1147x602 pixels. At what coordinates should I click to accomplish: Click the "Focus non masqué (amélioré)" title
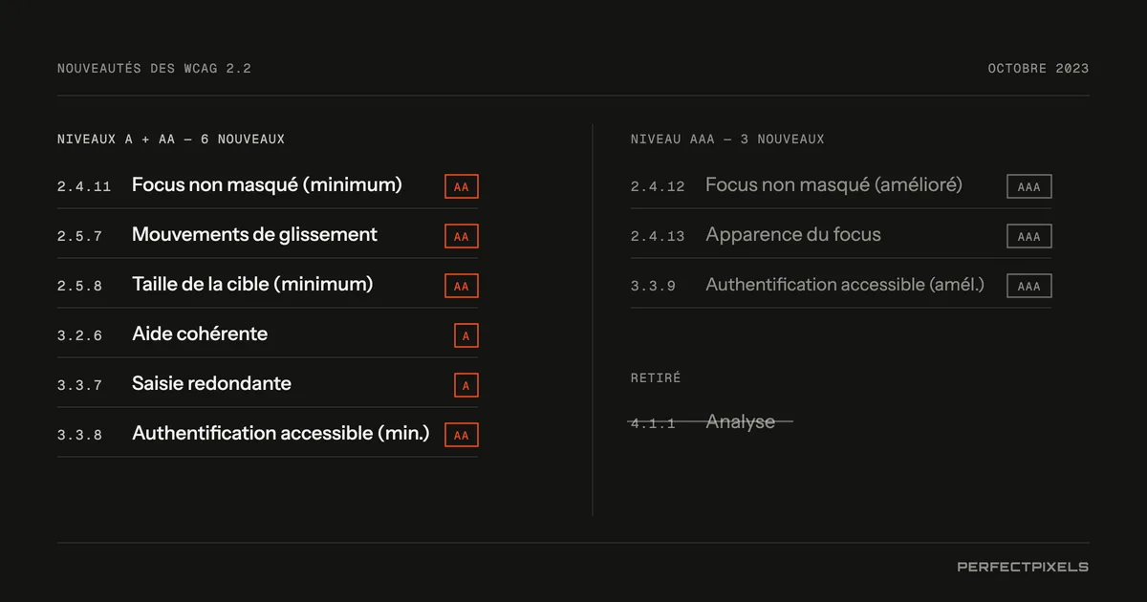point(833,185)
